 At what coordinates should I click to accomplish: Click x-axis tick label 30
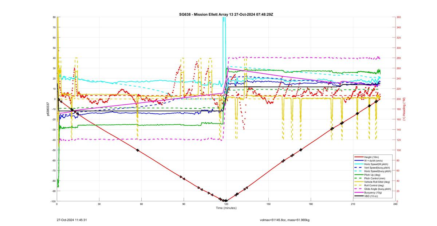[x=99, y=204]
